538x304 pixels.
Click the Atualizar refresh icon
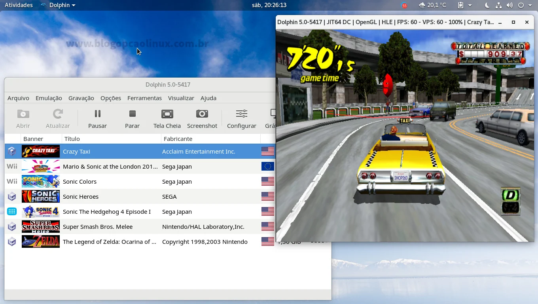[x=58, y=114]
